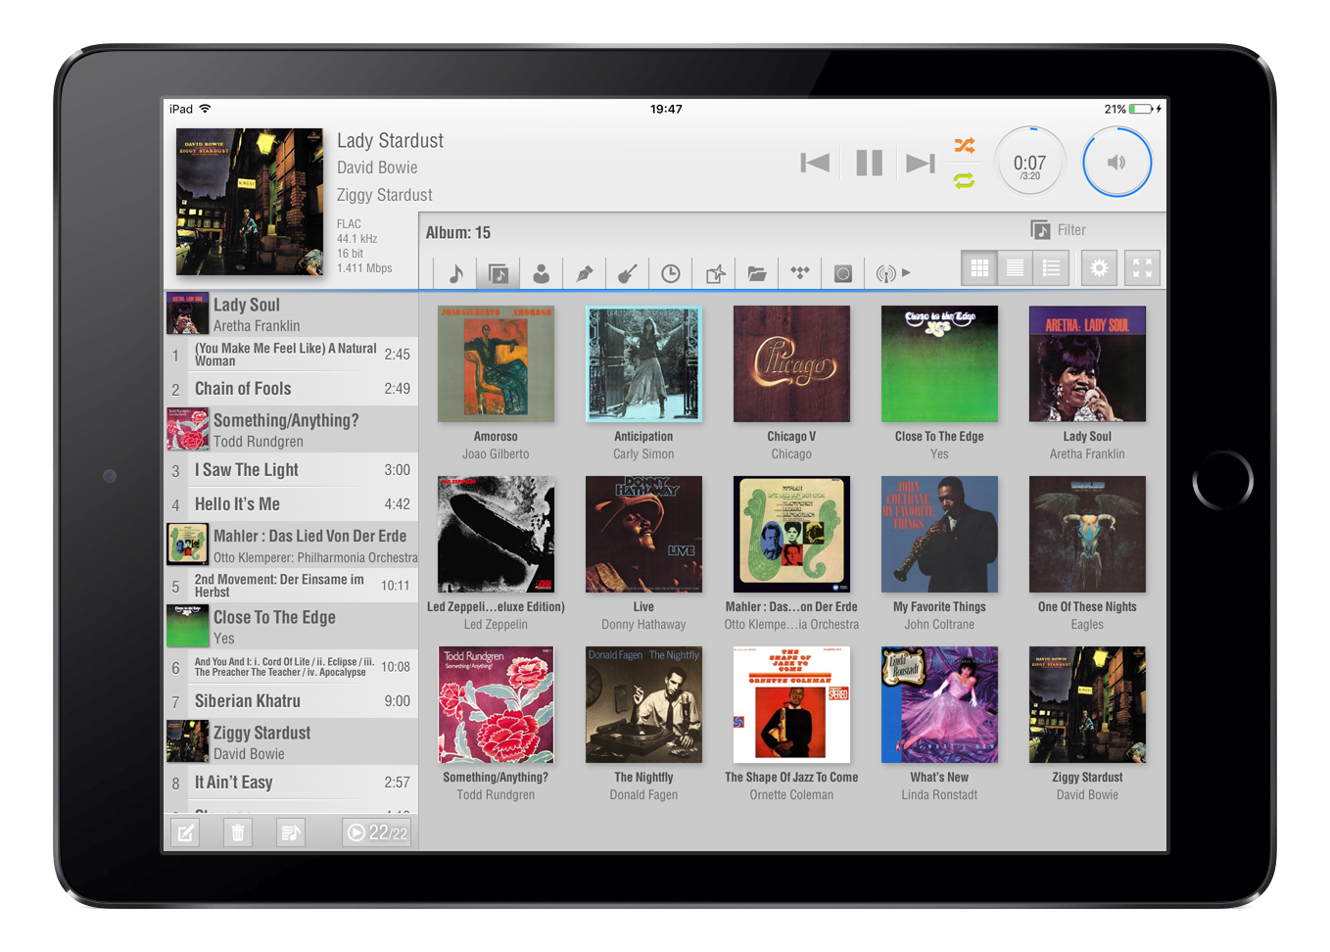Toggle shuffle playback mode
Viewport: 1330px width, 952px height.
pyautogui.click(x=965, y=146)
